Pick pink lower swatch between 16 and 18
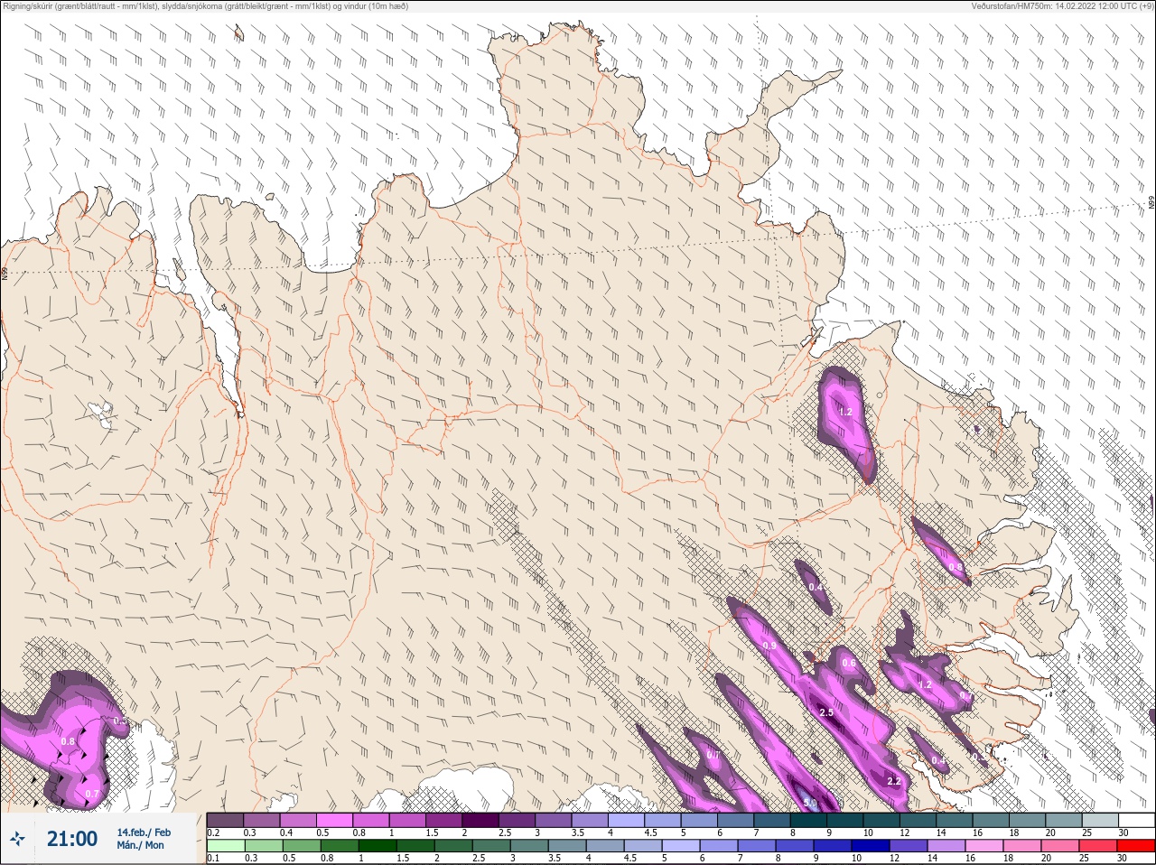 (x=984, y=846)
